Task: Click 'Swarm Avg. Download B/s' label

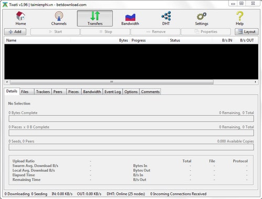Action: 35,165
